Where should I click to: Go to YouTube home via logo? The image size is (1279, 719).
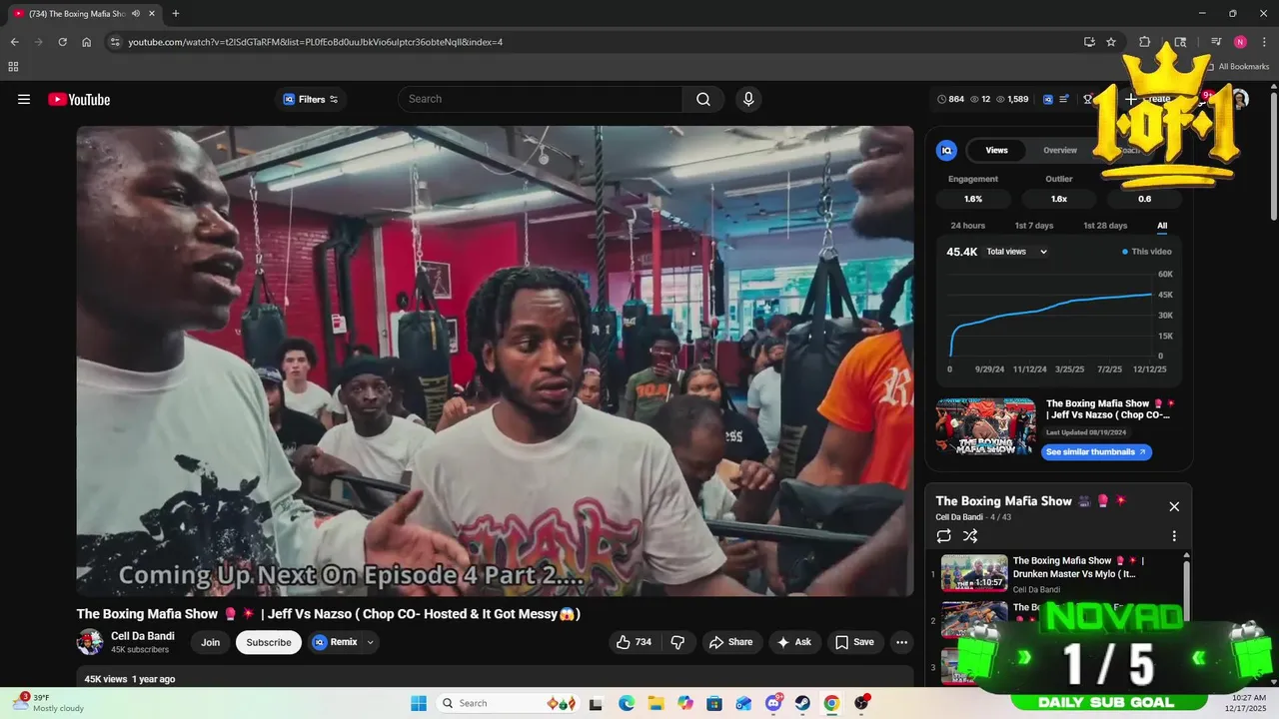pyautogui.click(x=79, y=99)
